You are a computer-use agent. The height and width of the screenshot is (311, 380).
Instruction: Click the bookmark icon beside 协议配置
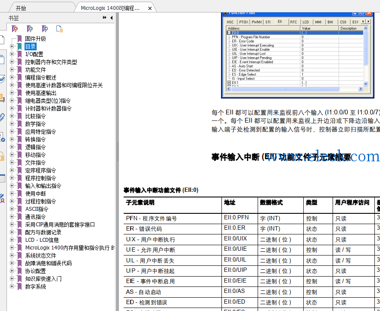(20, 271)
